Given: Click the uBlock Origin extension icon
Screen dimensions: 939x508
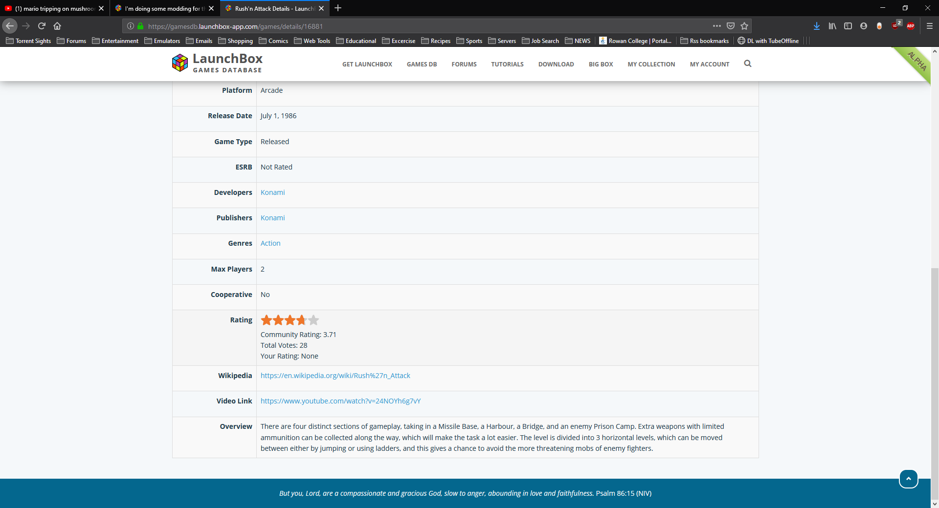Looking at the screenshot, I should point(896,25).
